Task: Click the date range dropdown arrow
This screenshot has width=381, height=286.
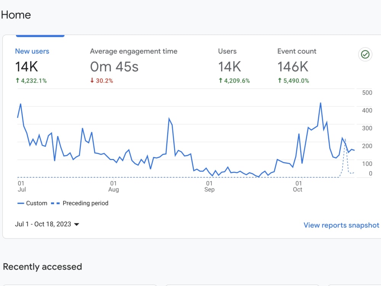Action: 77,224
